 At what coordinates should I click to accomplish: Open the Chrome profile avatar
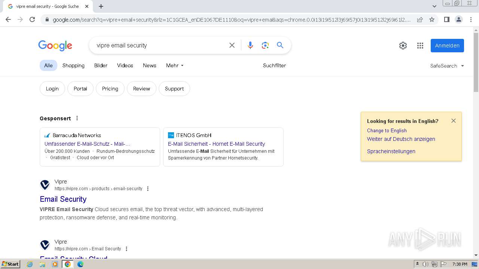pyautogui.click(x=458, y=19)
